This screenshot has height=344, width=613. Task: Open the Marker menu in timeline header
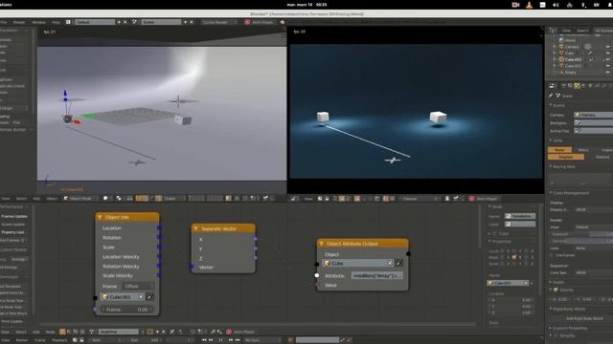coord(22,340)
